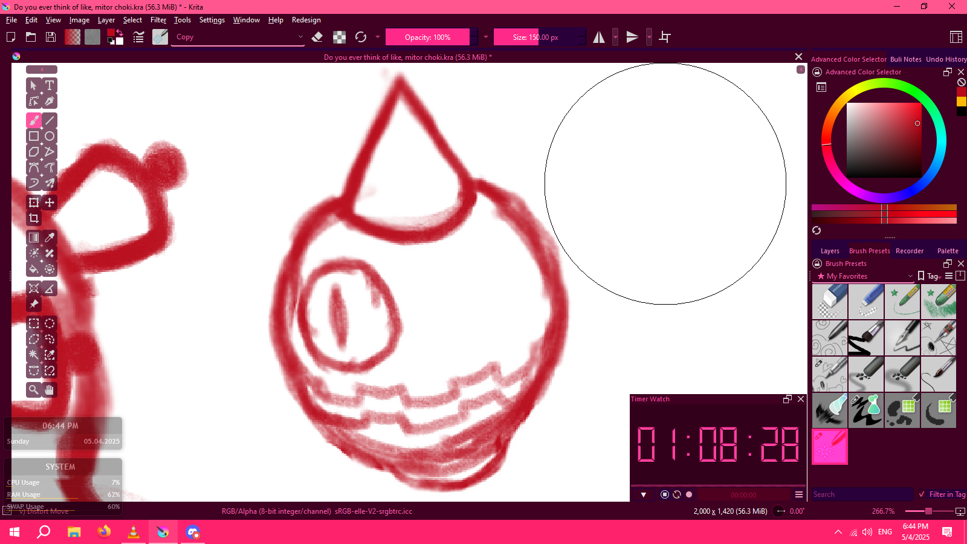Stop the Timer Watch
This screenshot has width=967, height=544.
click(x=665, y=494)
